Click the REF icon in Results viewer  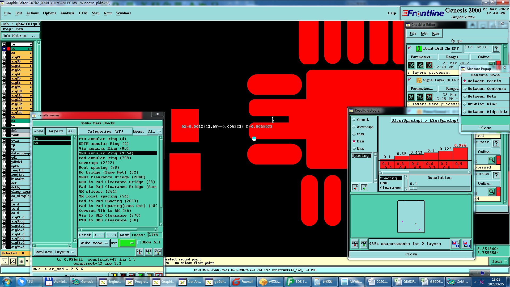[x=148, y=252]
